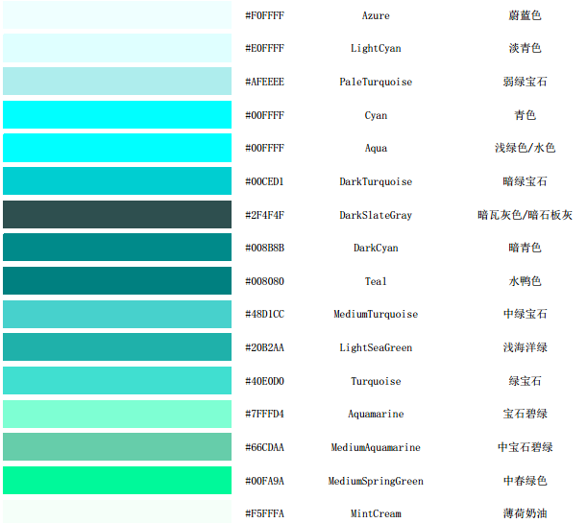
Task: Choose the swatch in the Aqua row
Action: point(117,148)
